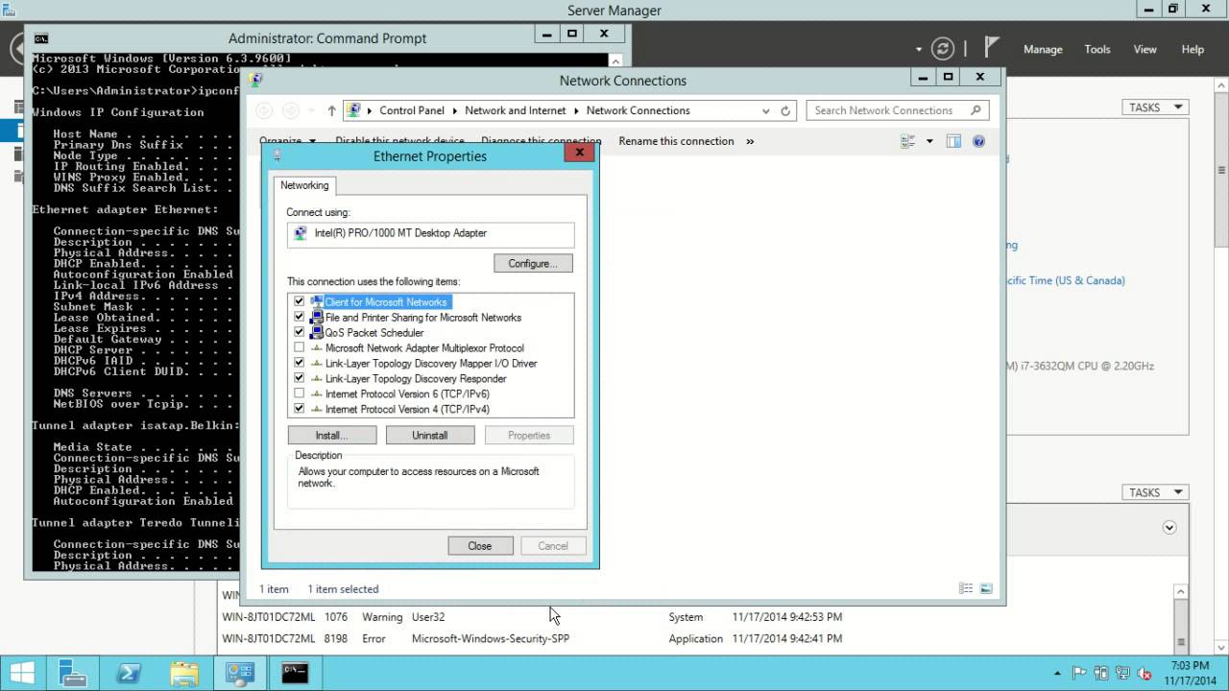Click the network icon in system tray
The width and height of the screenshot is (1229, 691).
click(1122, 674)
